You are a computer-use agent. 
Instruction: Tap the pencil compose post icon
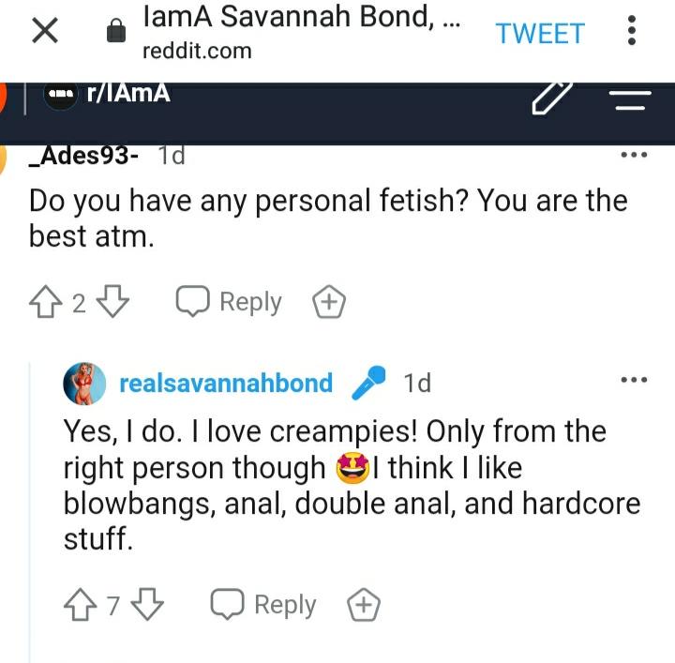pos(551,97)
